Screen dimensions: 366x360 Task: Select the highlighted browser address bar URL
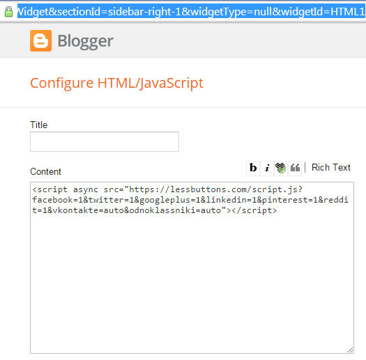click(x=191, y=11)
